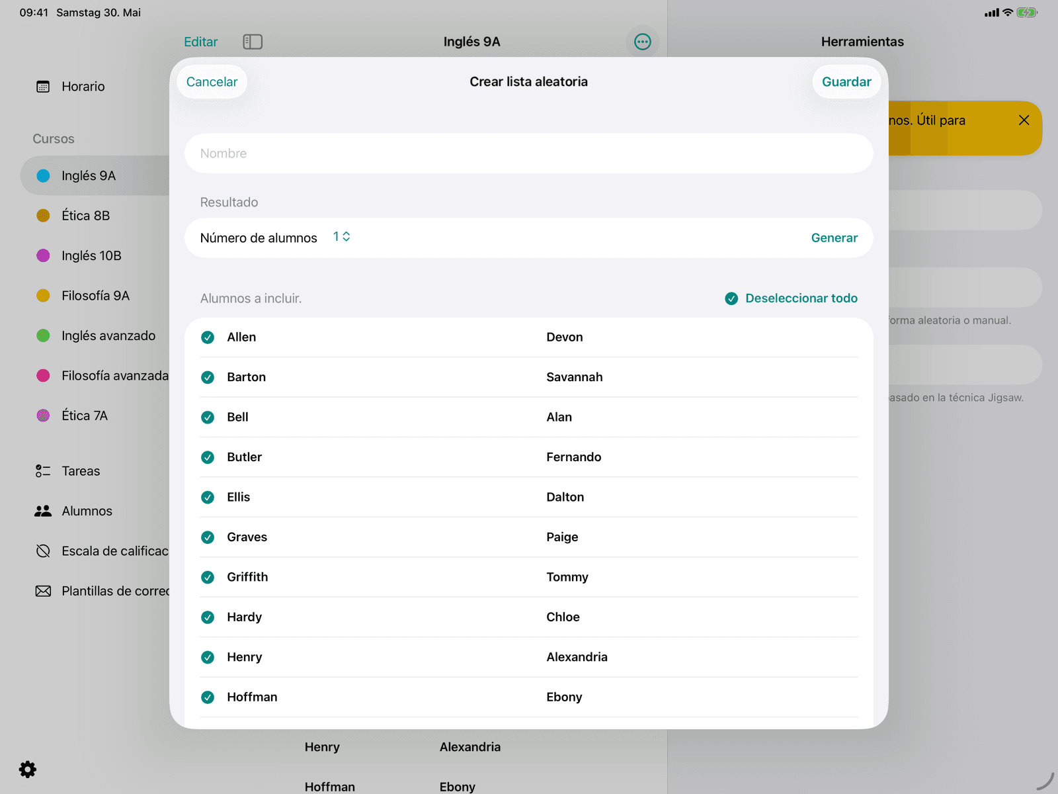Uncheck student Ellis Dalton
Screen dimensions: 1058x794
(208, 498)
